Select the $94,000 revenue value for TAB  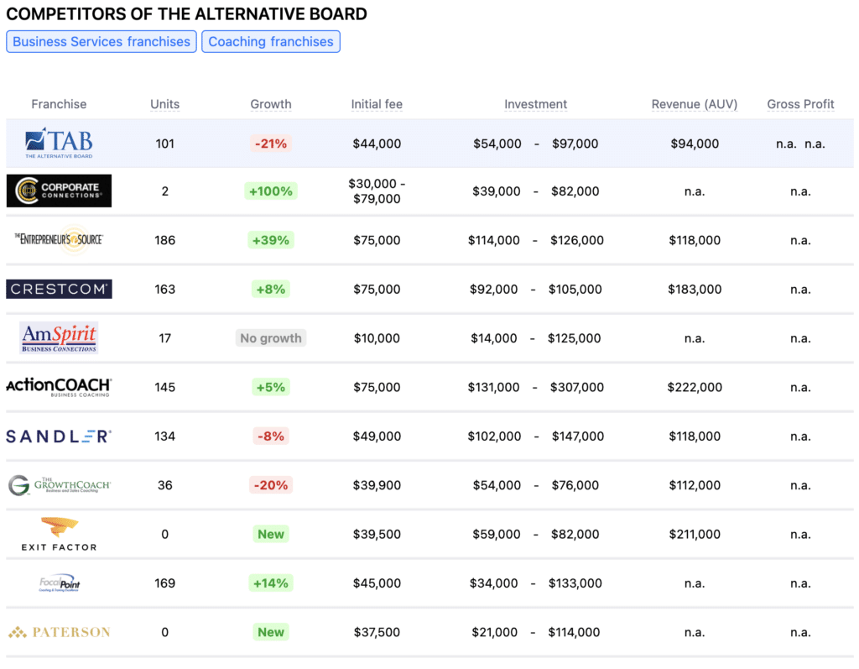[695, 144]
